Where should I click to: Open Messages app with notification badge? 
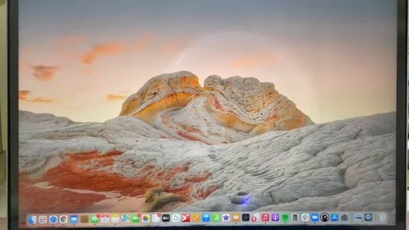pos(95,219)
